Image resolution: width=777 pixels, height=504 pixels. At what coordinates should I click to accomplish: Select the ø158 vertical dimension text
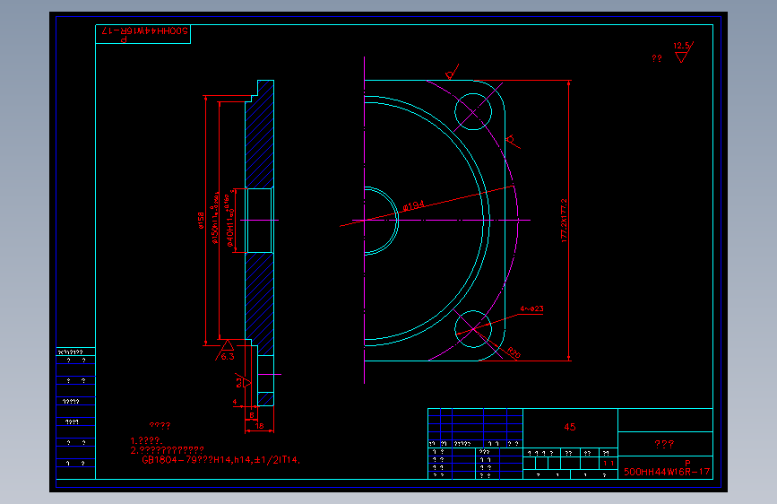pyautogui.click(x=201, y=221)
